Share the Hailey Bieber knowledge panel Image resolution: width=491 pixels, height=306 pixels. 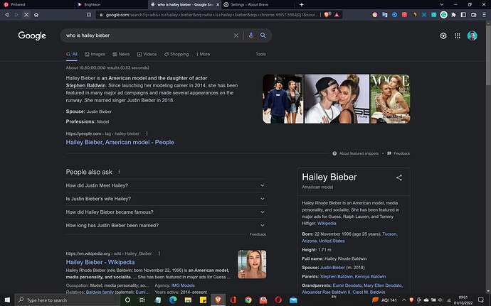click(x=399, y=177)
